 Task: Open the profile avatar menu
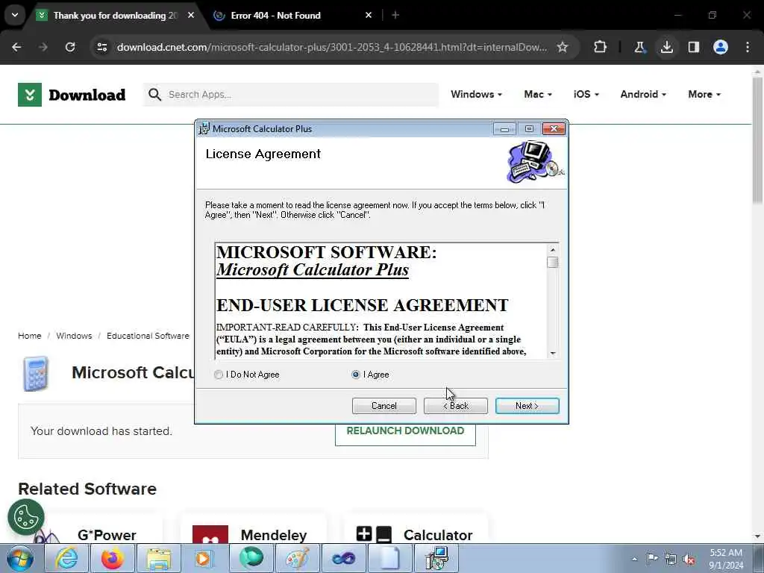(721, 47)
